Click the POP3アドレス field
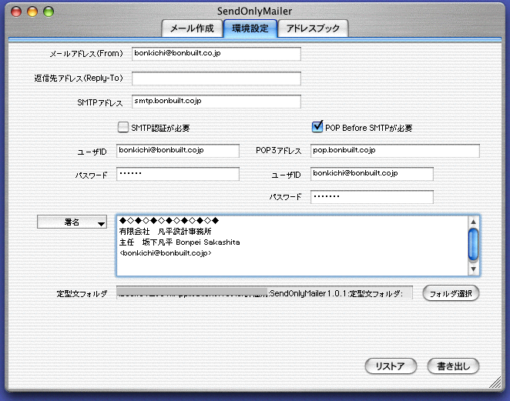Viewport: 510px width, 401px height. pyautogui.click(x=395, y=151)
